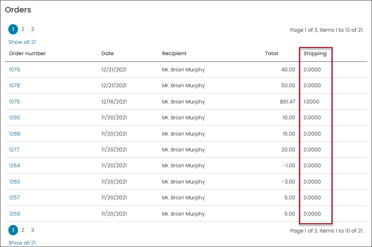Click bottom 'Page 1 of 3' summary text
Image resolution: width=372 pixels, height=247 pixels.
[327, 231]
